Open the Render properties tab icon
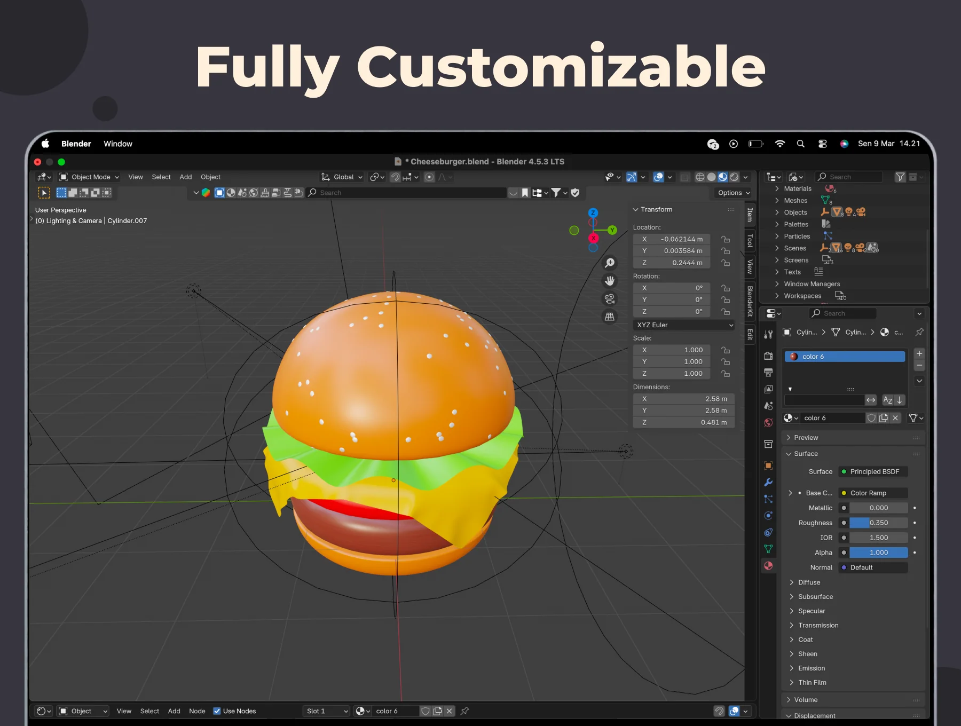Image resolution: width=961 pixels, height=726 pixels. point(768,356)
